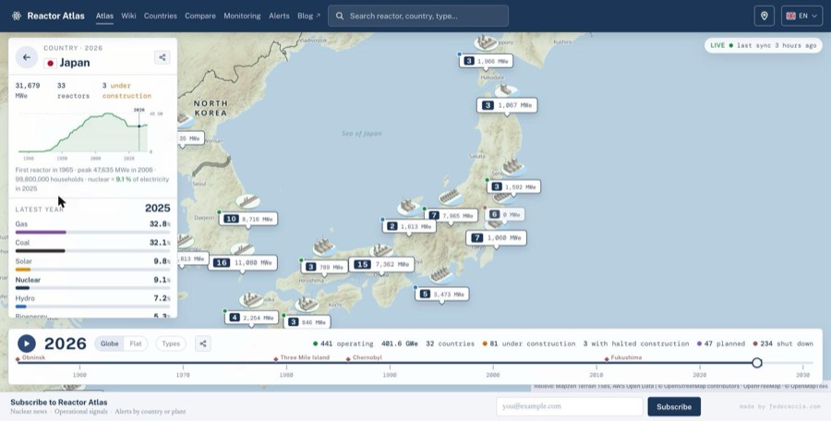Select the 16 reactors 11,080 MWe marker
This screenshot has height=421, width=831.
point(243,262)
